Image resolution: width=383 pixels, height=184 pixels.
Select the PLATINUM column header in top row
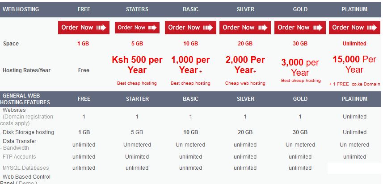click(x=354, y=9)
